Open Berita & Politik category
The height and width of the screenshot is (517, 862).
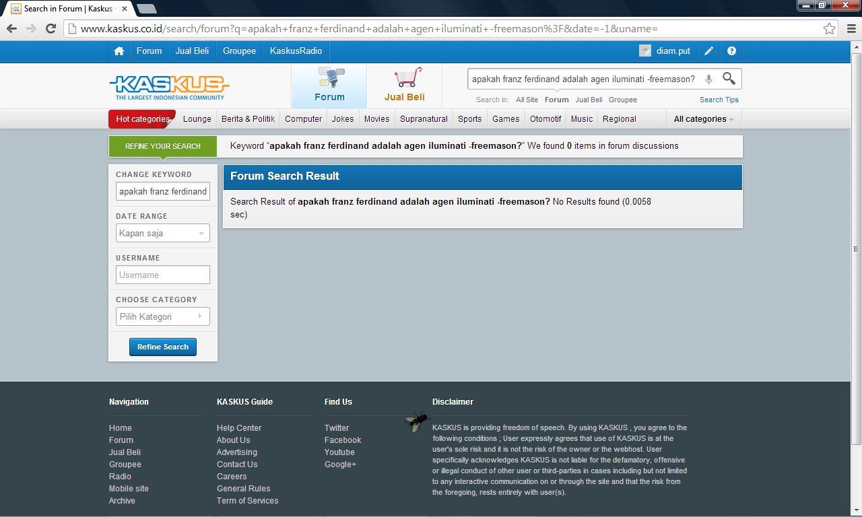(x=248, y=119)
